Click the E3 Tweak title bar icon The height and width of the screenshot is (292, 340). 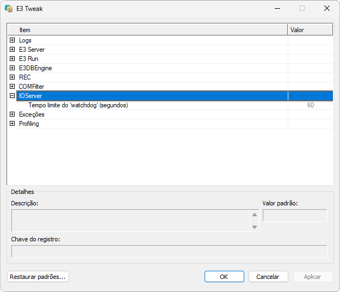pos(9,9)
